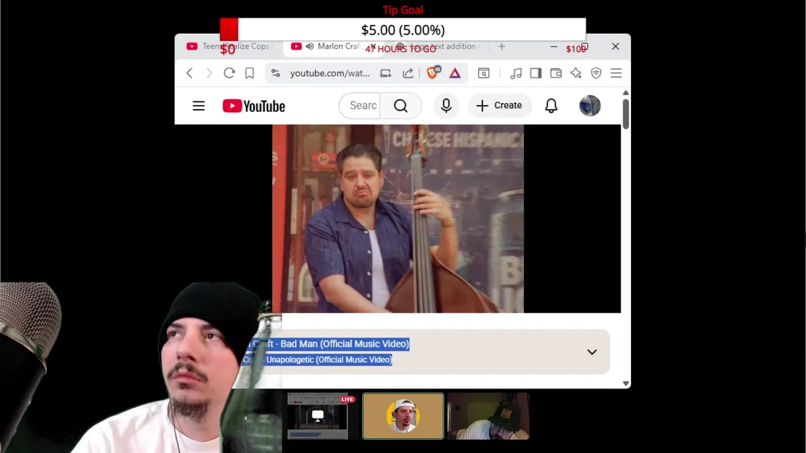This screenshot has height=453, width=806.
Task: Click Bad Man (Official Music Video) text
Action: pos(345,344)
